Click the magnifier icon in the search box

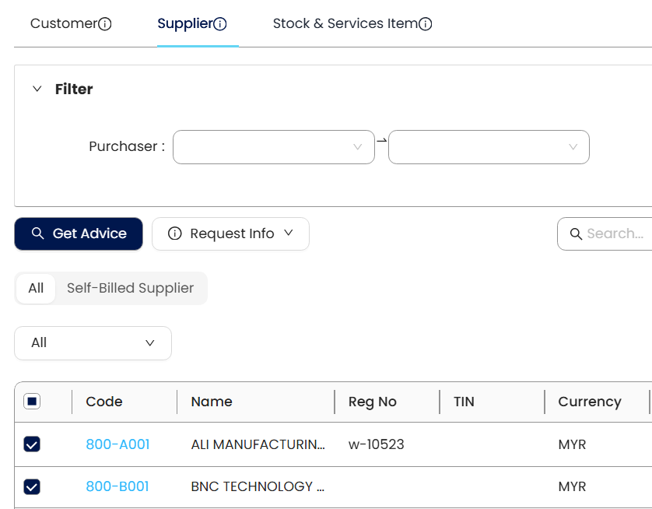point(577,234)
